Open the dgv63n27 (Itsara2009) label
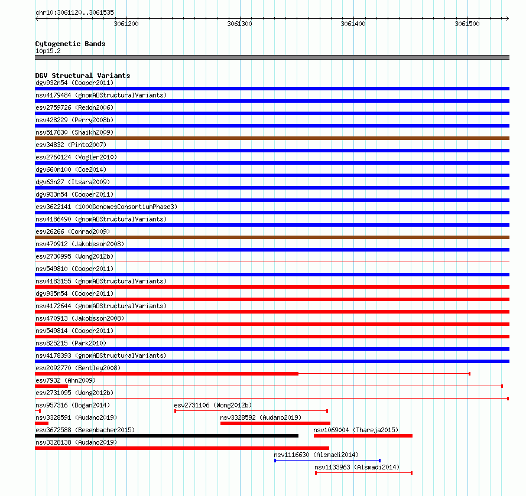The width and height of the screenshot is (526, 496). click(x=73, y=182)
